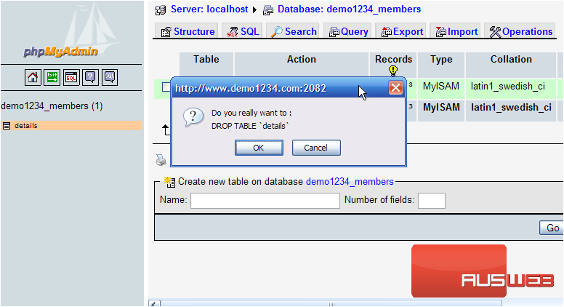Click the Server: localhost breadcrumb link
This screenshot has width=564, height=307.
tap(209, 9)
